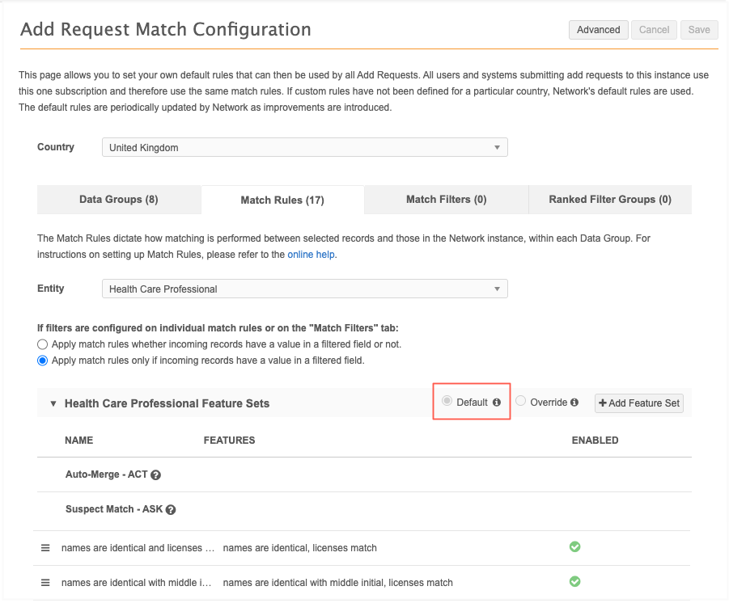Click the Advanced button
This screenshot has height=603, width=729.
pos(599,30)
